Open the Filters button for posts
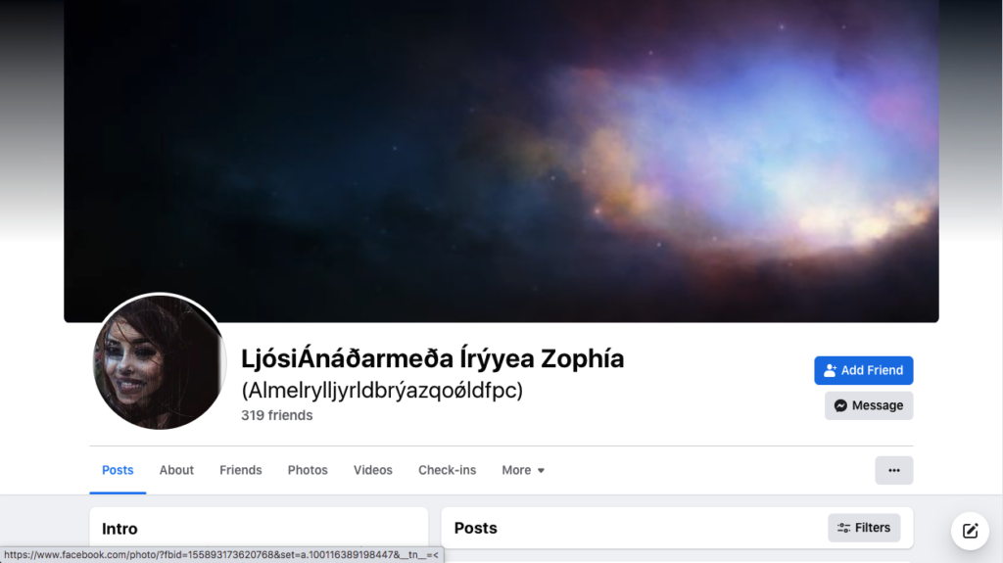Image resolution: width=1003 pixels, height=563 pixels. coord(864,528)
